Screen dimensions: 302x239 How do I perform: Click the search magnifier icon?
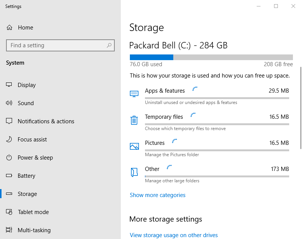pos(109,45)
